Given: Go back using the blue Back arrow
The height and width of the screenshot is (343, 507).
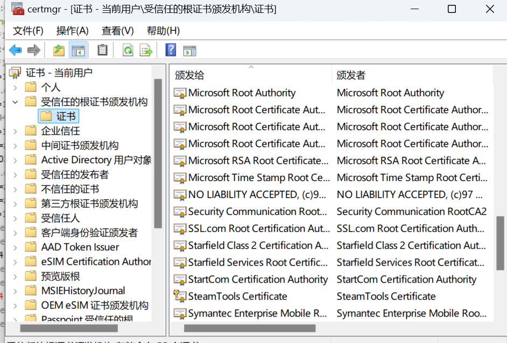Looking at the screenshot, I should (x=15, y=50).
